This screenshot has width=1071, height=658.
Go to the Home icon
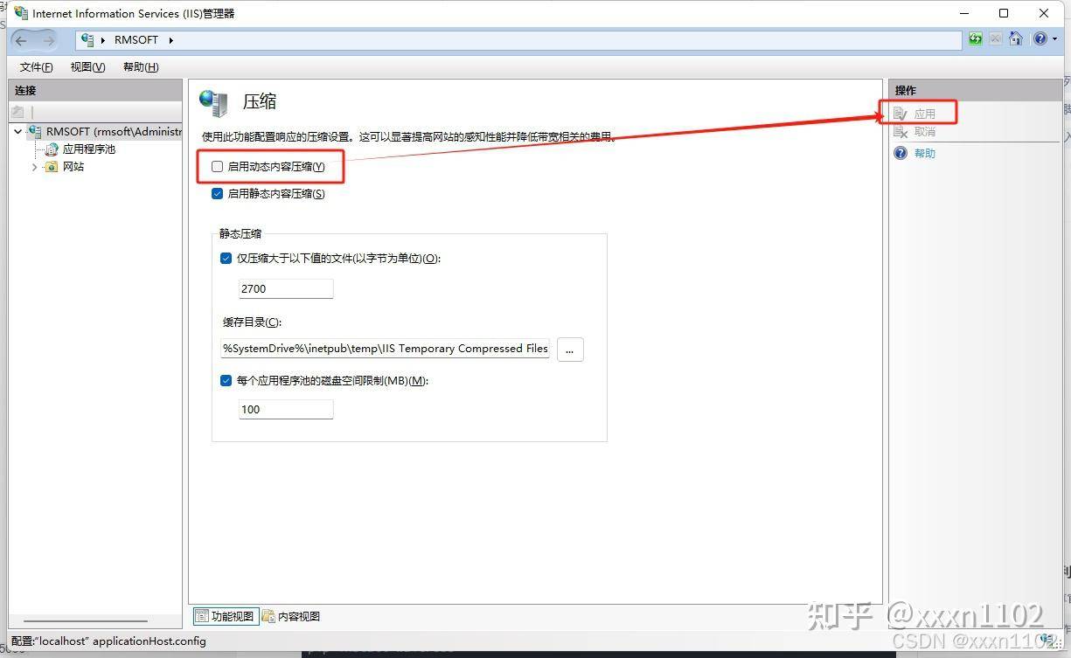click(1016, 39)
